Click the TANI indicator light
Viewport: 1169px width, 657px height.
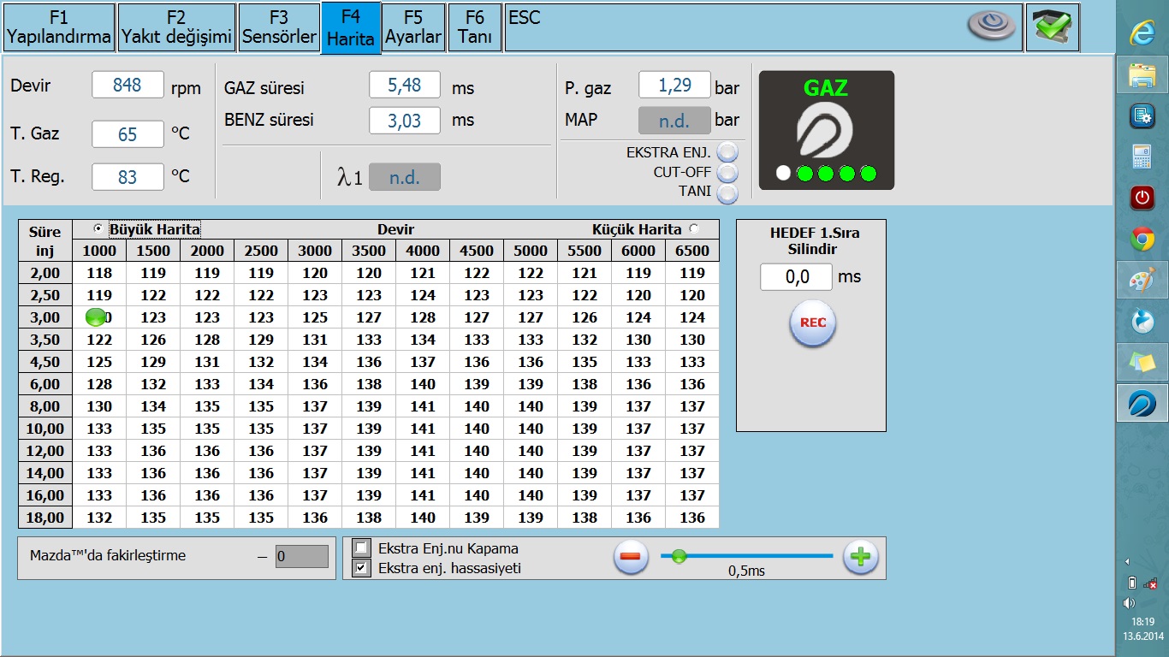pos(727,193)
